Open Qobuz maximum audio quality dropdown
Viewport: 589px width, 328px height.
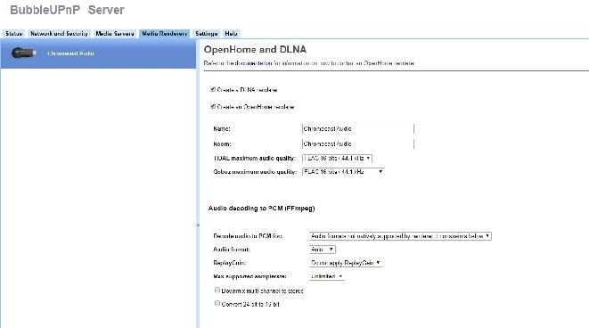tap(343, 172)
